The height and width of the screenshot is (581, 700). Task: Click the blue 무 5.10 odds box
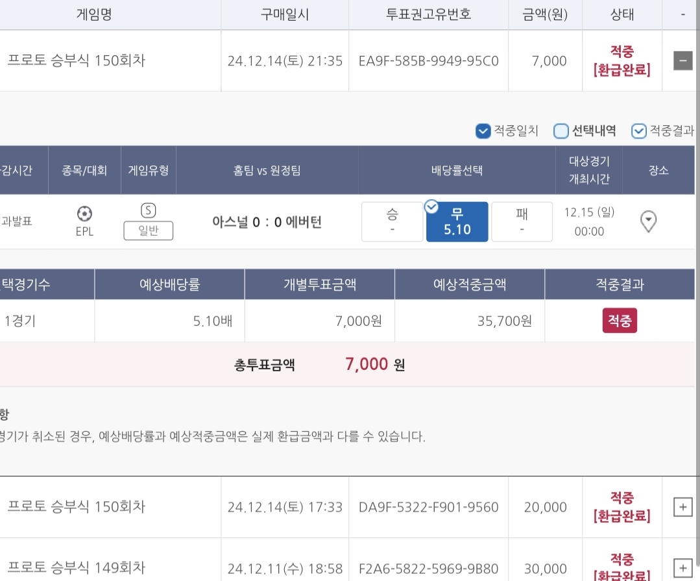pyautogui.click(x=457, y=223)
